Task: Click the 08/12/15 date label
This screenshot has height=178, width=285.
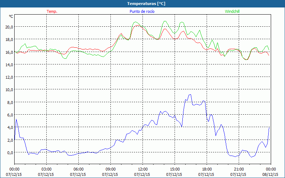Action: pyautogui.click(x=270, y=174)
